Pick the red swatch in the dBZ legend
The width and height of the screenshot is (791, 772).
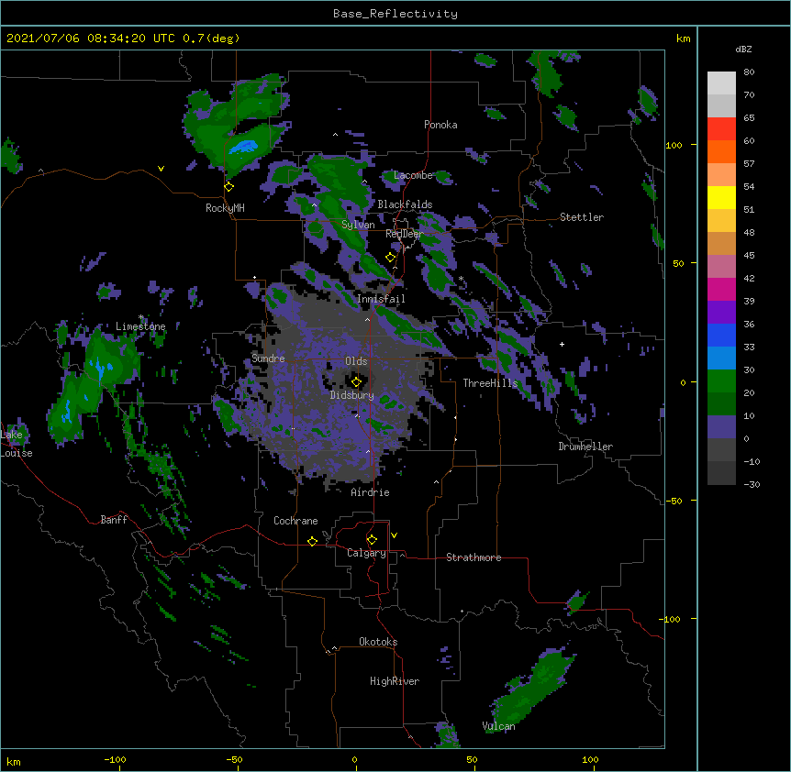(x=721, y=128)
